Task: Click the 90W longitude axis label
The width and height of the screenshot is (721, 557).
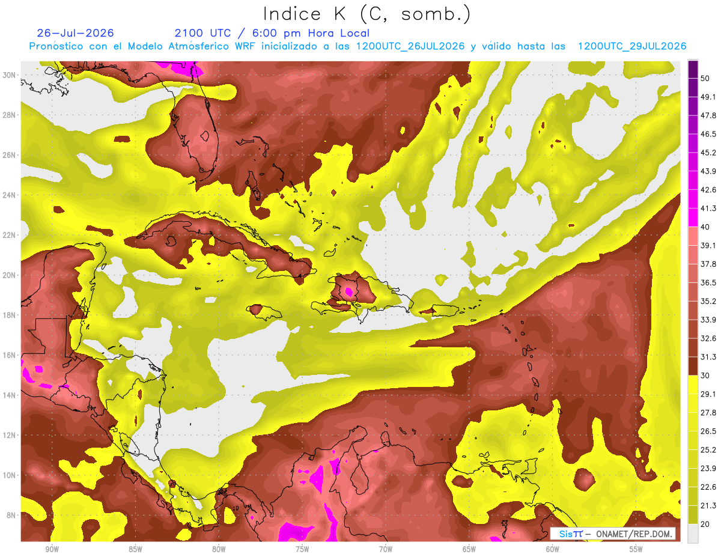Action: tap(52, 549)
